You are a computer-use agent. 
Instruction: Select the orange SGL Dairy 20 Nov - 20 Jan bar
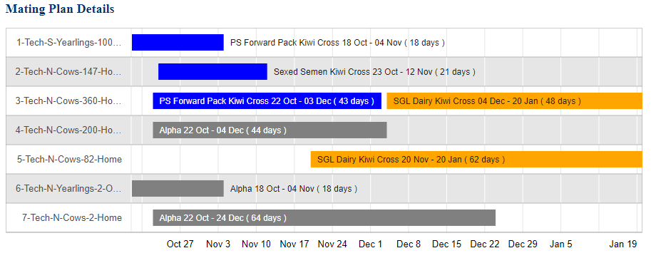pyautogui.click(x=476, y=159)
